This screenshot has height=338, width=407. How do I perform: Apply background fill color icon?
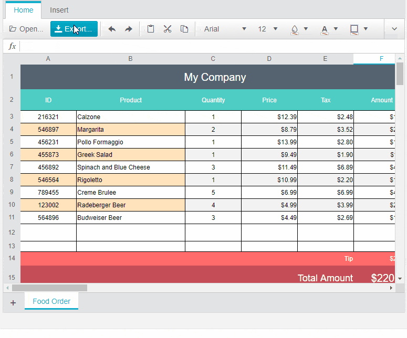point(294,29)
